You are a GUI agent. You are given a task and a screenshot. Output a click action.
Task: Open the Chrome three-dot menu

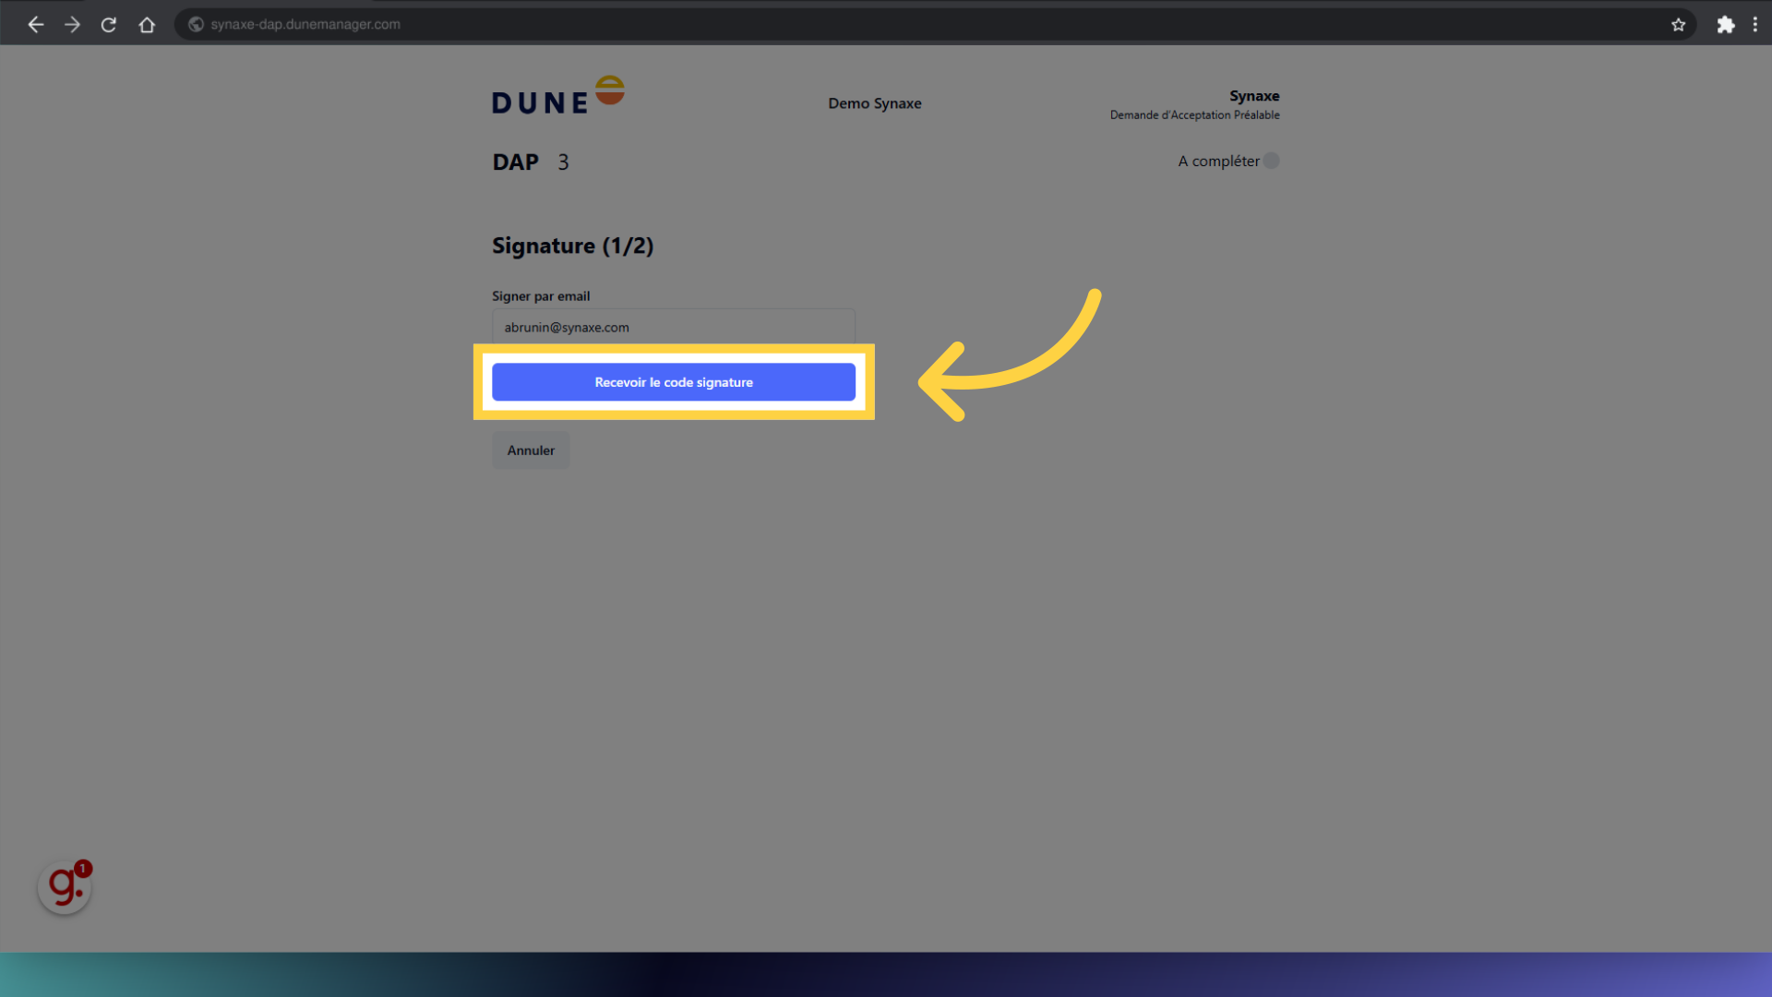[1756, 25]
